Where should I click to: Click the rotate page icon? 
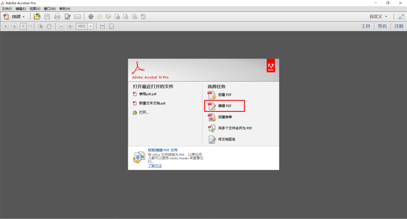126,17
